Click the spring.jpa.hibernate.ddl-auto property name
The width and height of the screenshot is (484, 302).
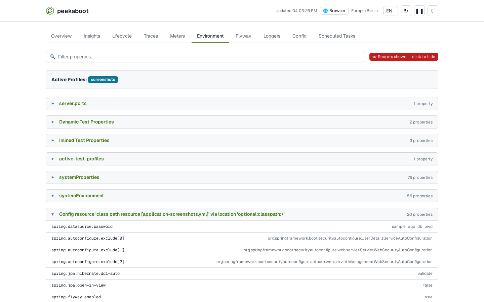86,273
